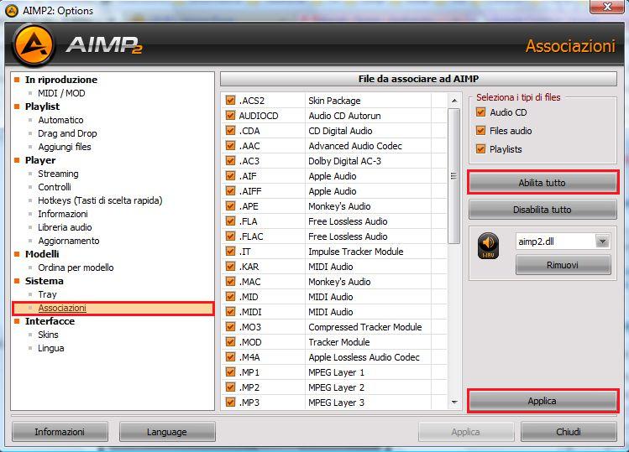629x452 pixels.
Task: Click the file list scroll up arrow
Action: pos(454,101)
